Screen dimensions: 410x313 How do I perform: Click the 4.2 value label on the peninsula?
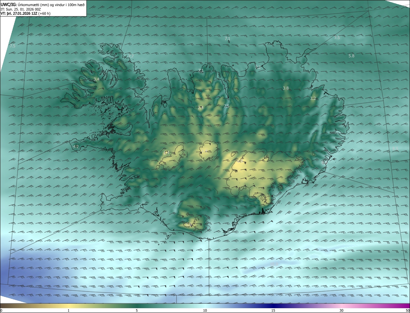pos(76,147)
